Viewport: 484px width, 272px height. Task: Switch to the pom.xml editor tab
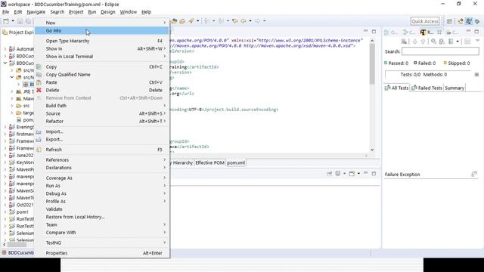point(236,162)
